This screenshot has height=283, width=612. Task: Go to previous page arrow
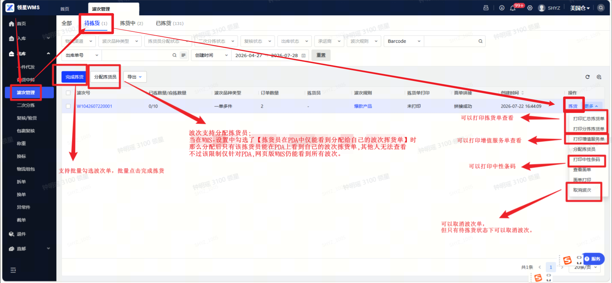click(x=540, y=267)
